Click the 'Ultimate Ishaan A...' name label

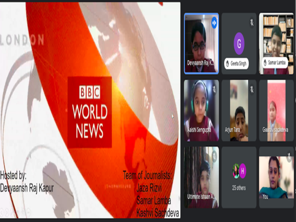click(201, 197)
